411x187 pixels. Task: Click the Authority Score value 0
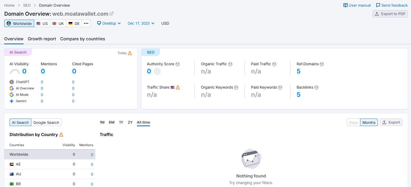click(x=149, y=71)
